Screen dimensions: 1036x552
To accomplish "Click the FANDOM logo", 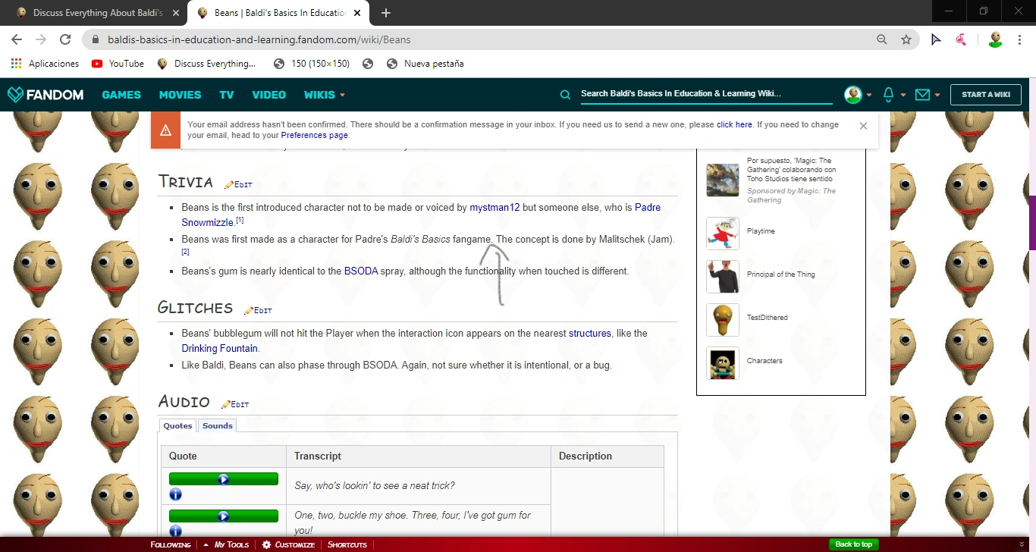I will pyautogui.click(x=46, y=95).
